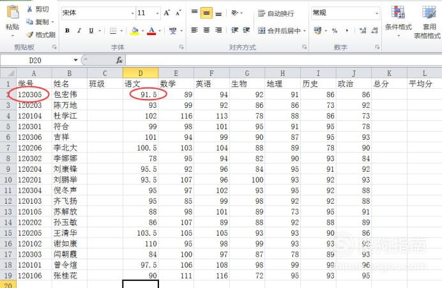
Task: Open Conditional Formatting (条件格式)
Action: [399, 21]
